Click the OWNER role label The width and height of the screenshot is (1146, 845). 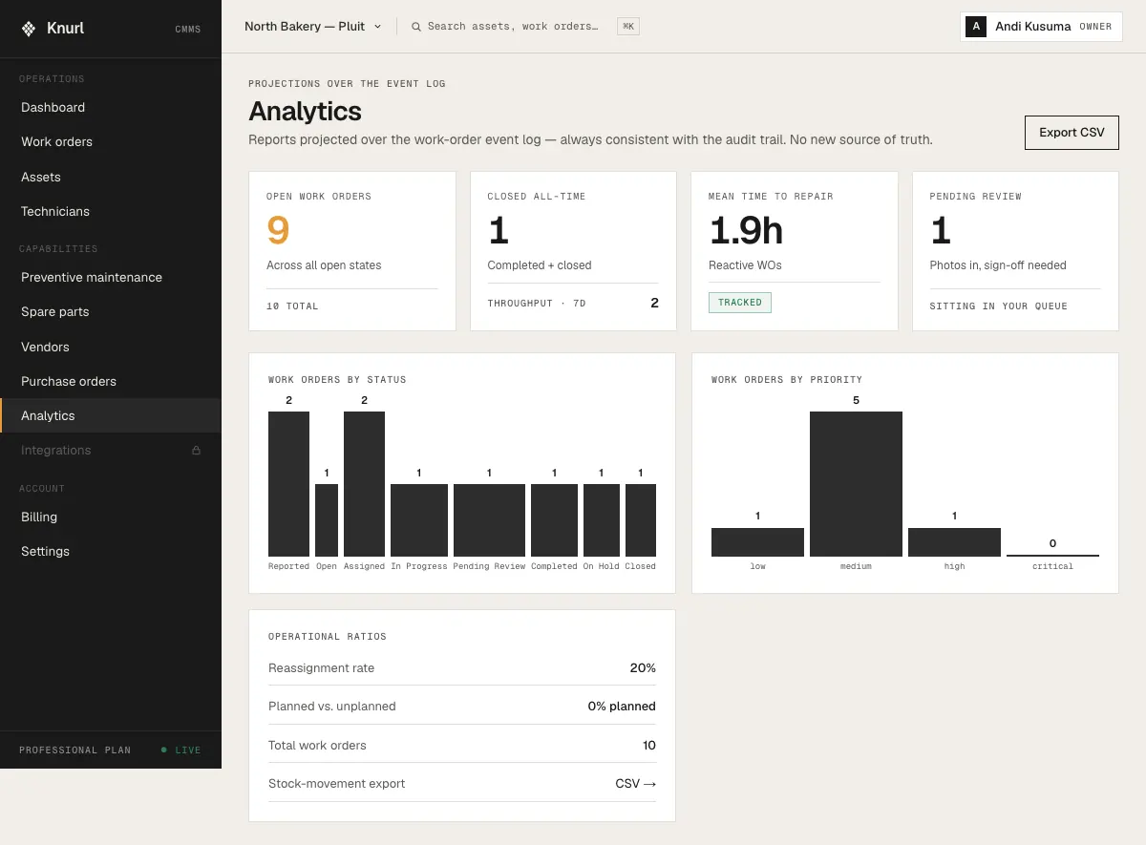click(1095, 27)
